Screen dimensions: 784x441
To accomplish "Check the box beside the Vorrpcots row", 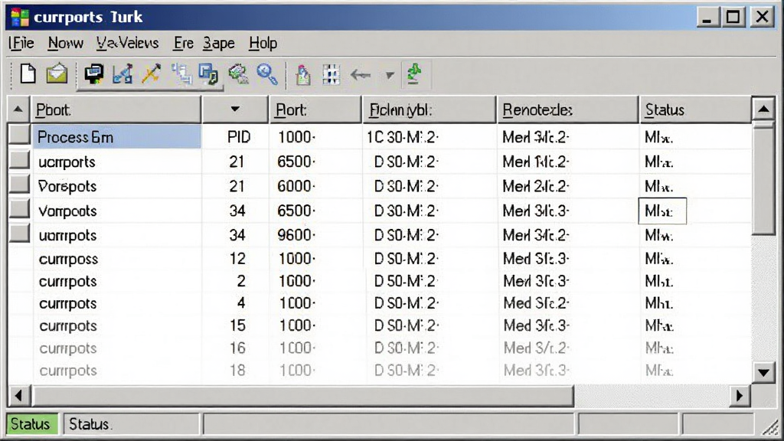I will 19,209.
